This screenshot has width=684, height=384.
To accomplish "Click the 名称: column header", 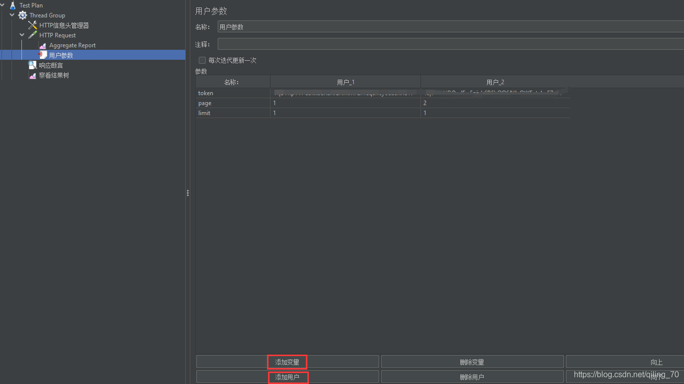I will point(233,82).
